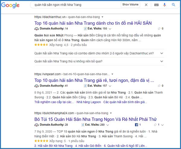Viewport: 181px width, 149px height.
Task: Click Domain Authority icon for score 28
Action: [37, 125]
